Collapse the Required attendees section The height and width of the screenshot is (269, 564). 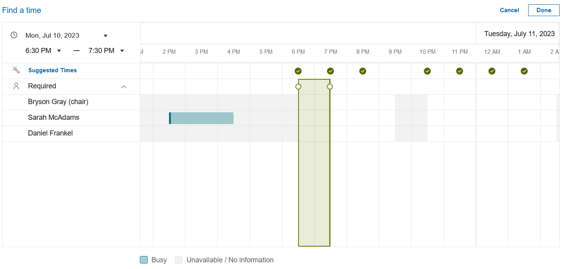tap(124, 86)
